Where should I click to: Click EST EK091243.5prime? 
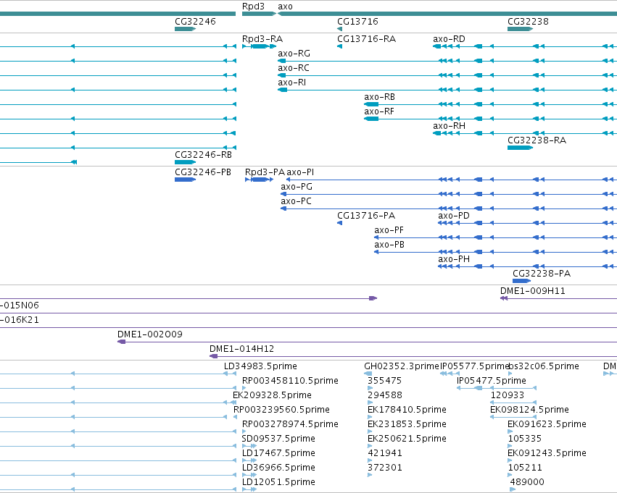(547, 453)
